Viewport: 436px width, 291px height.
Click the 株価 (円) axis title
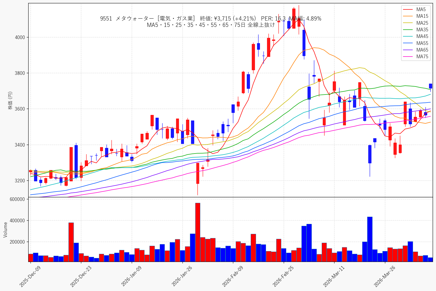point(10,100)
